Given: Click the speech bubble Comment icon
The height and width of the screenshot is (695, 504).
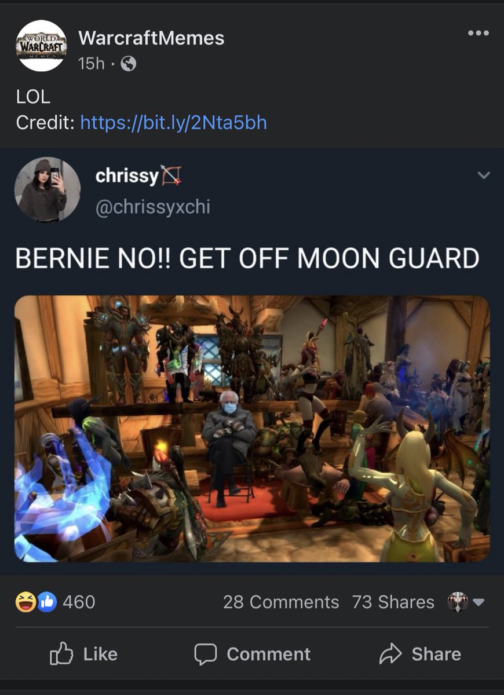Looking at the screenshot, I should point(205,654).
